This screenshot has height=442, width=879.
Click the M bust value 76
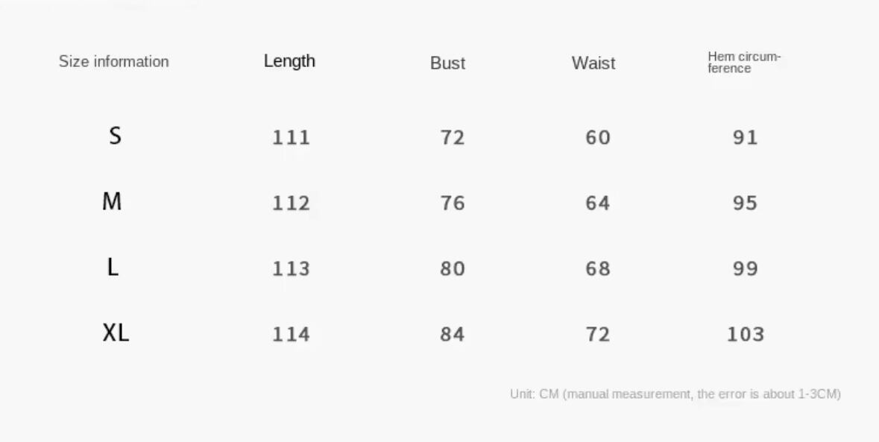click(453, 203)
